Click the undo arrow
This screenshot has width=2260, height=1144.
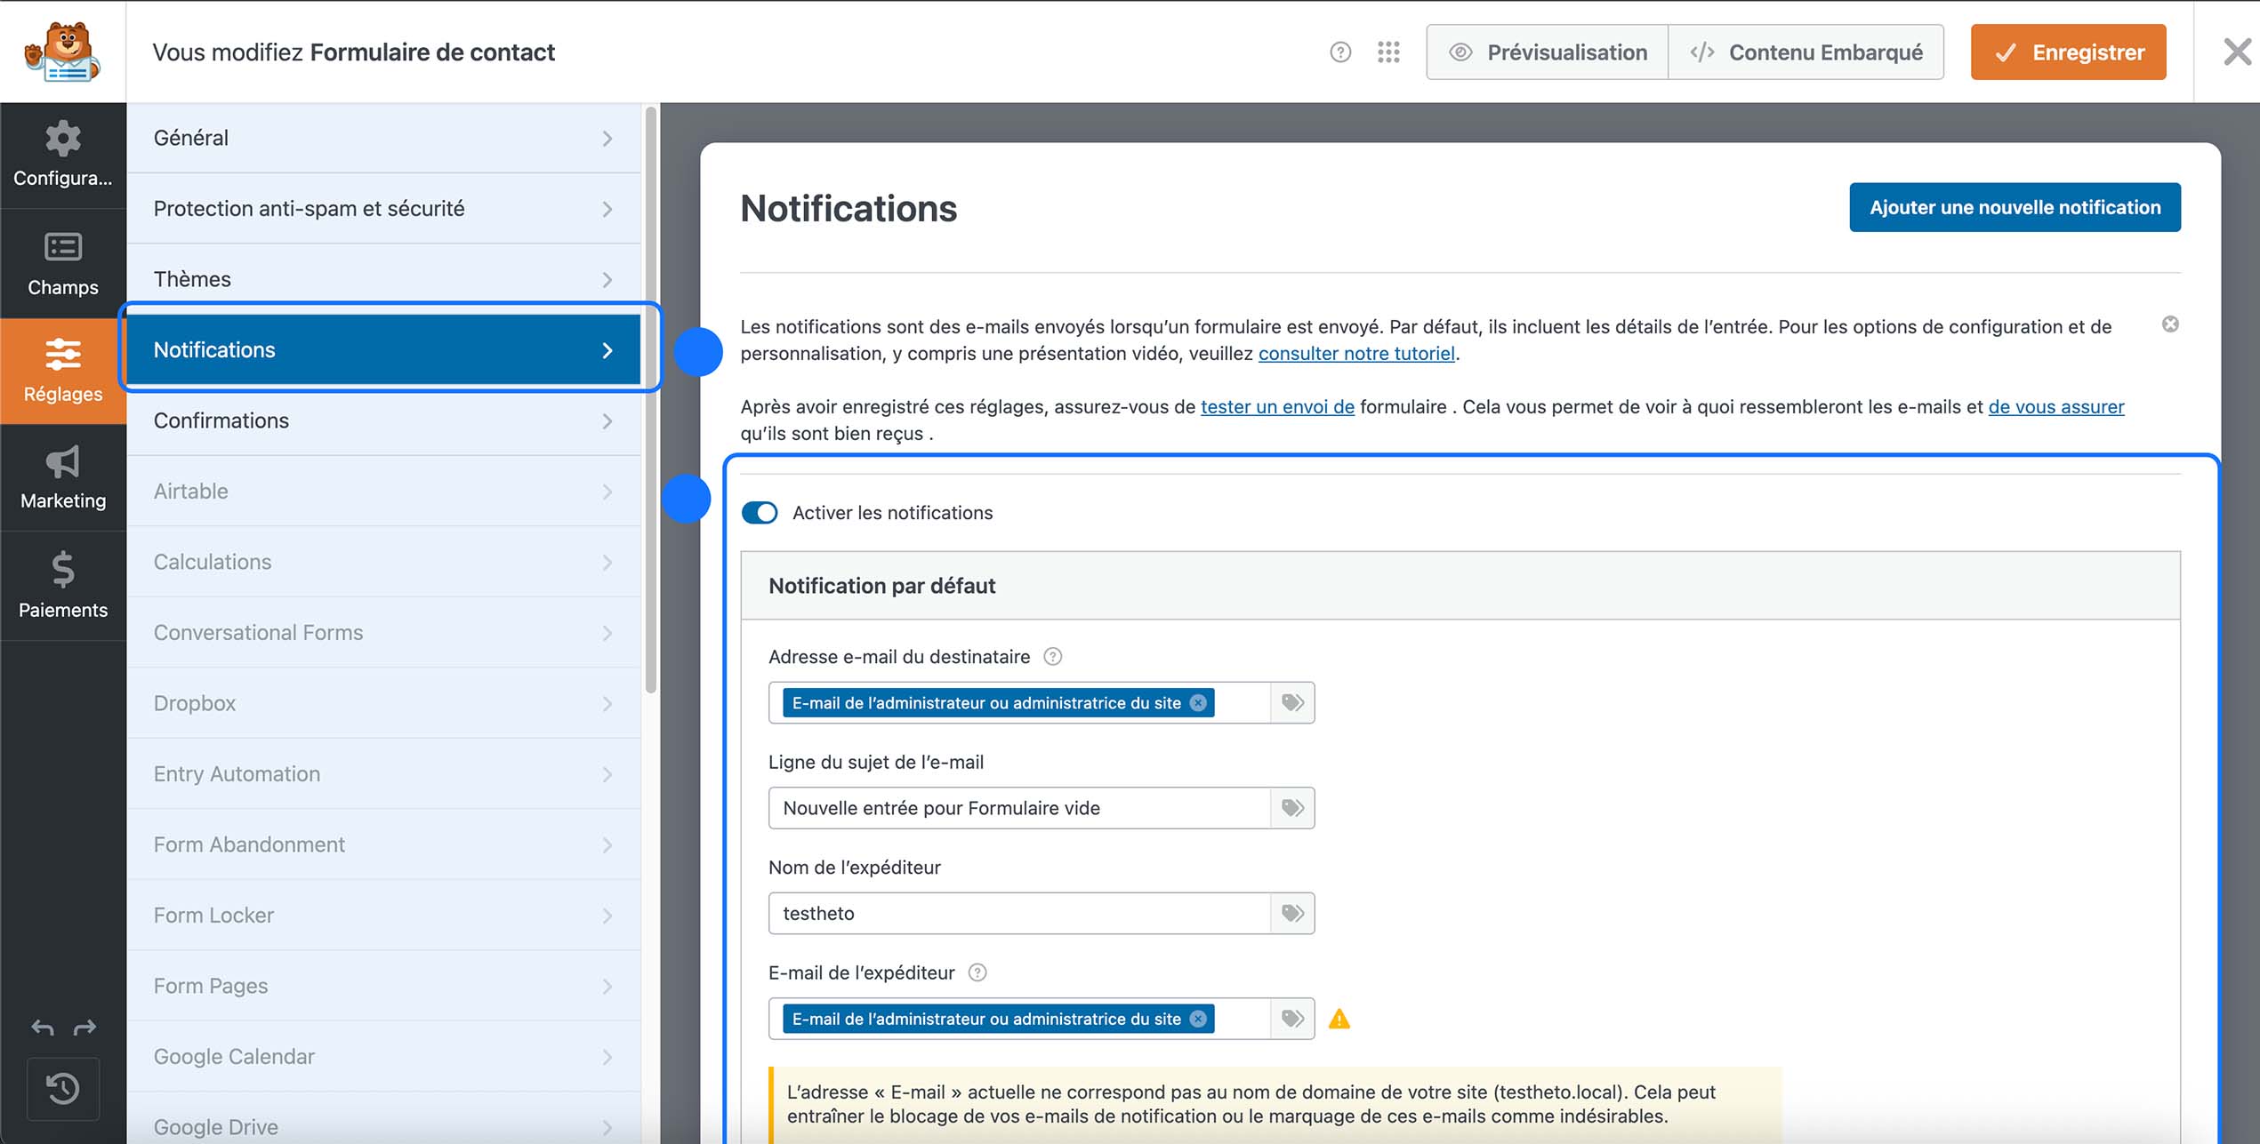(x=42, y=1028)
